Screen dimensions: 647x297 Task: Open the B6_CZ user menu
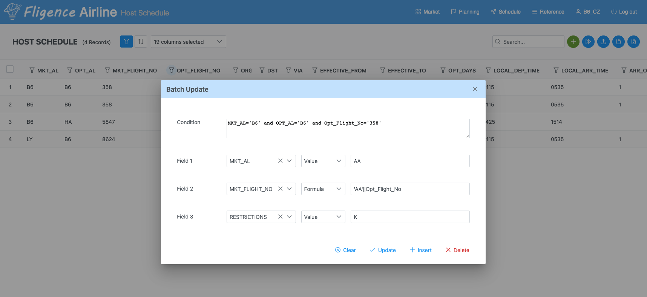588,12
